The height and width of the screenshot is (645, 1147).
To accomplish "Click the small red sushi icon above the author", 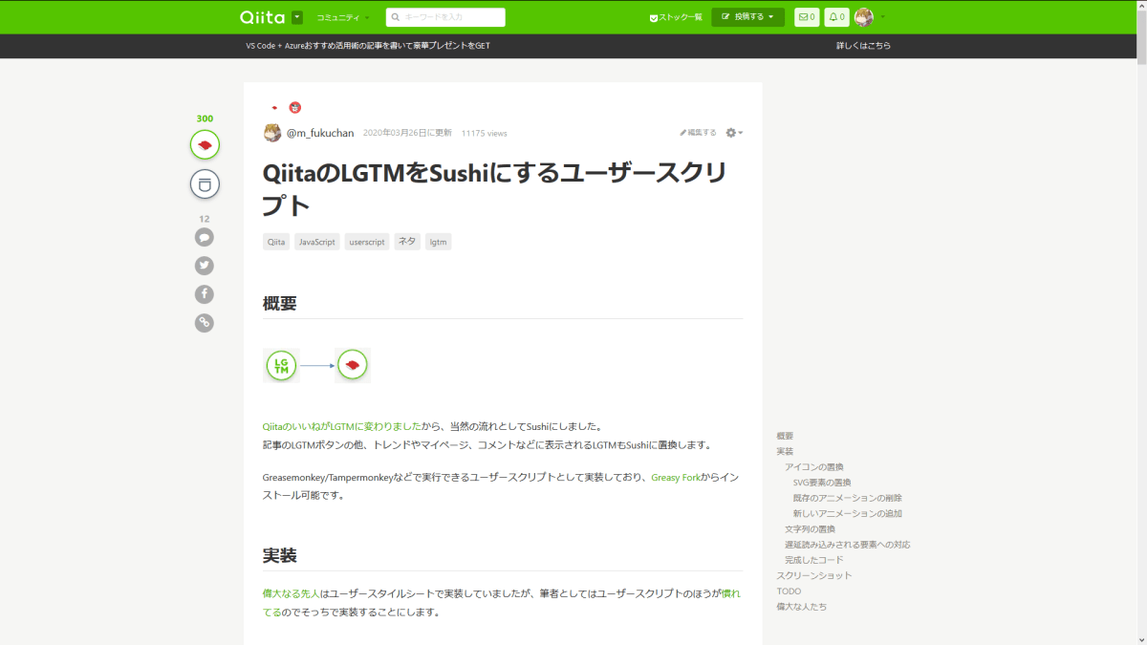I will pos(274,108).
